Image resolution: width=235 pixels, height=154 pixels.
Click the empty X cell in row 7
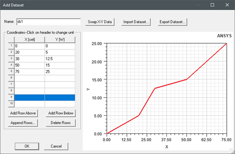[29, 85]
